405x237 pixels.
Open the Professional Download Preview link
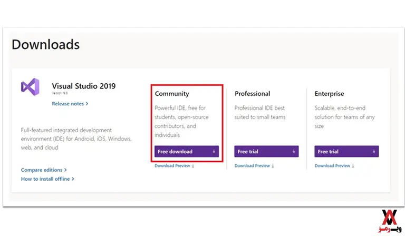[252, 166]
